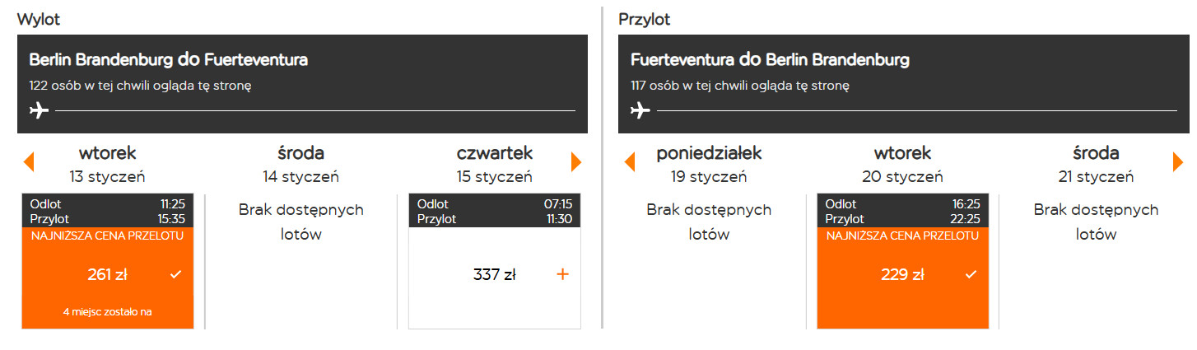Click the return flight airplane icon
Viewport: 1197px width, 350px height.
(x=640, y=110)
